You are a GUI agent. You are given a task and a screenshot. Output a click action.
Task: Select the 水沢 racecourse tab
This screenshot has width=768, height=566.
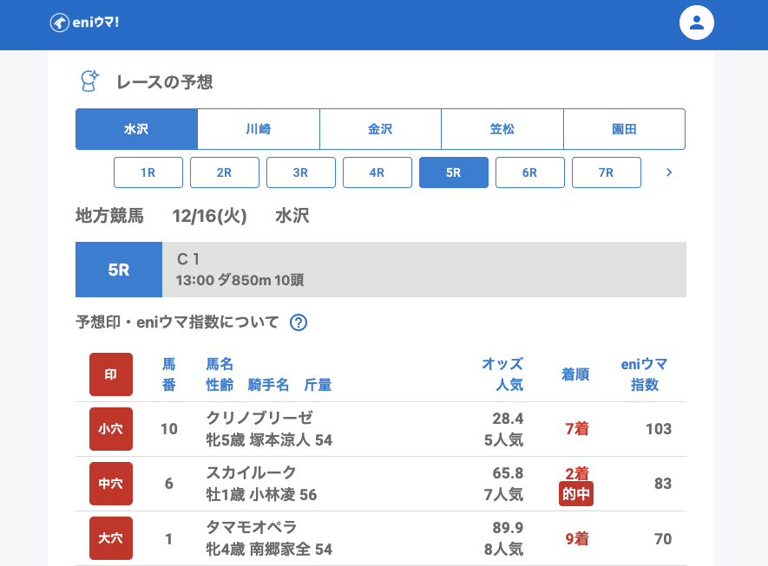click(136, 129)
